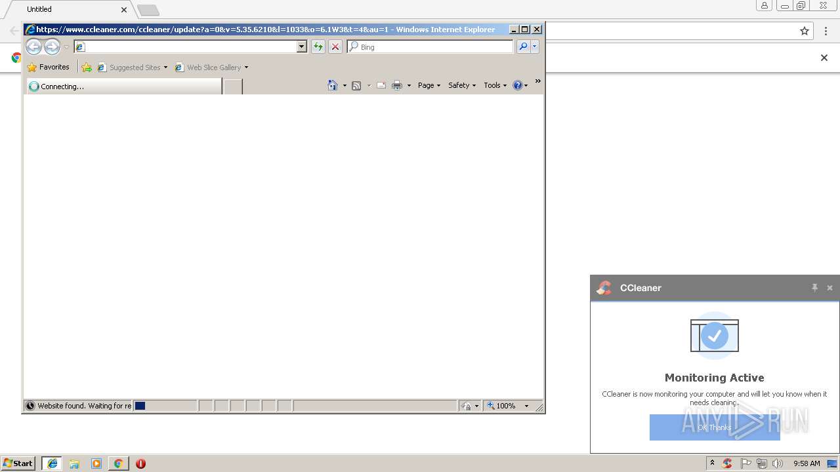Viewport: 840px width, 472px height.
Task: Open Windows Explorer from taskbar
Action: [x=74, y=463]
